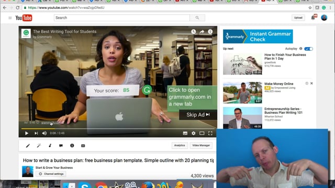Play the video with the play button

27,133
